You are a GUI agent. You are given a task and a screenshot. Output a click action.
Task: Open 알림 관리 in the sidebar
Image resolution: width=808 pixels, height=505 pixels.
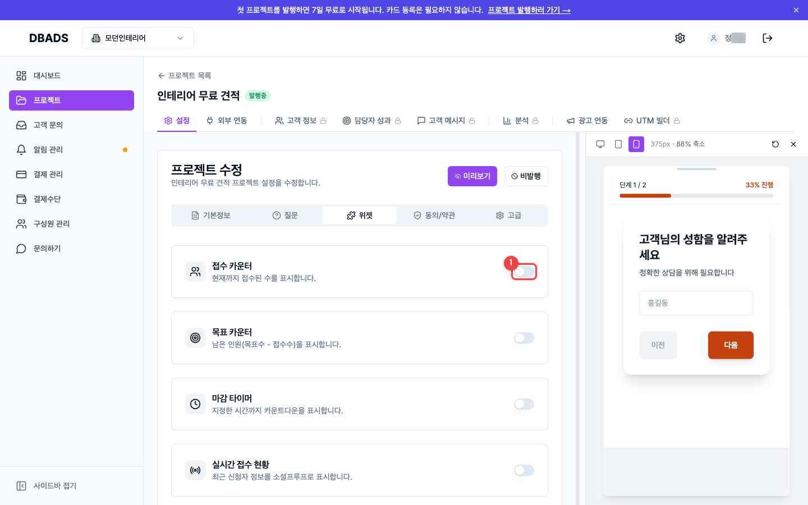[71, 150]
